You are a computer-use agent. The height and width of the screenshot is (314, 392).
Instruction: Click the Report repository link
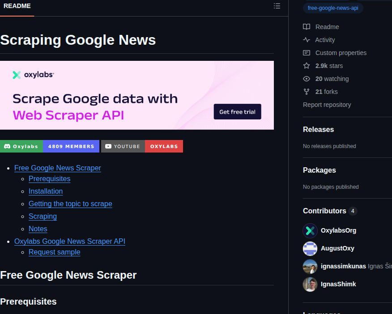327,105
